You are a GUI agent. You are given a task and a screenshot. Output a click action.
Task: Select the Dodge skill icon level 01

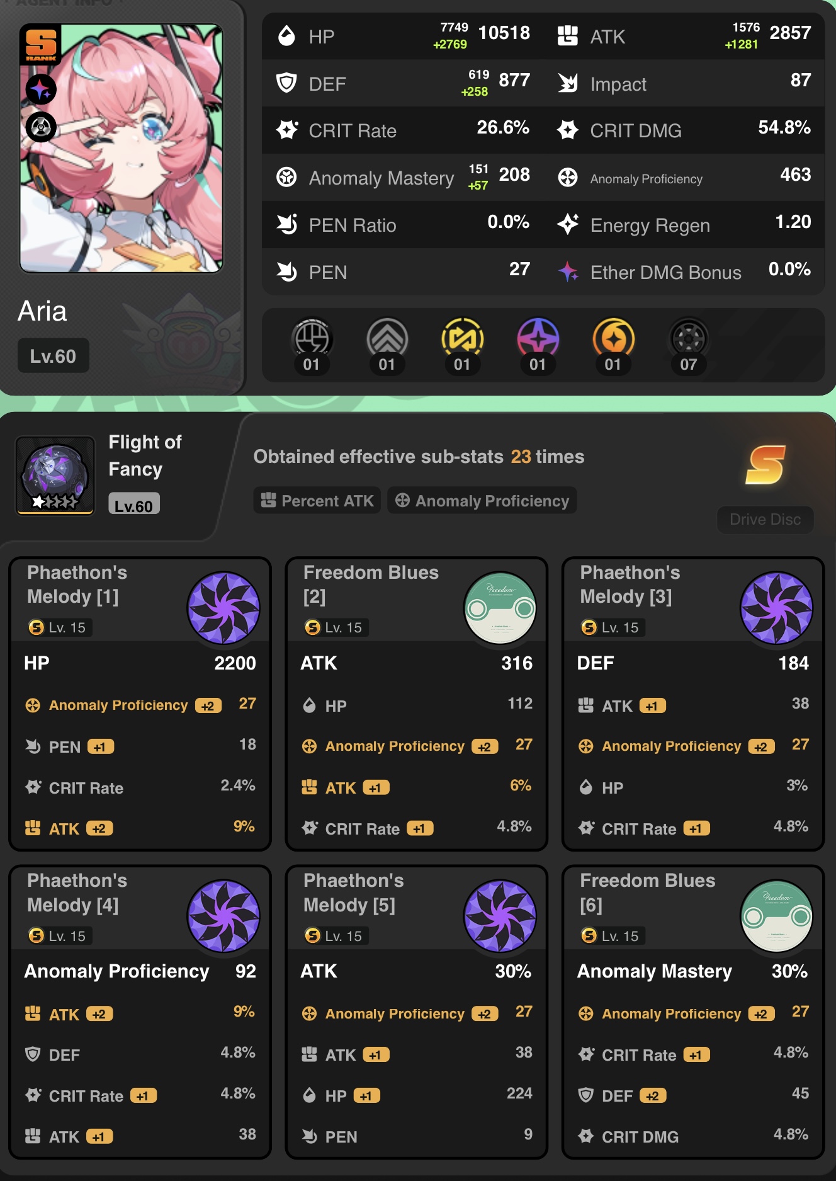[387, 339]
